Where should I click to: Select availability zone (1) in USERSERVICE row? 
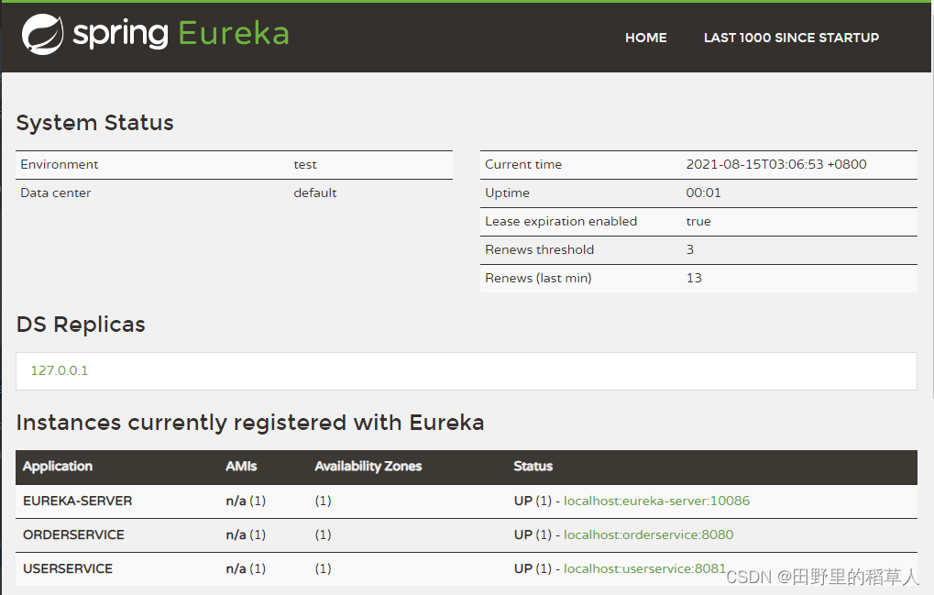323,568
